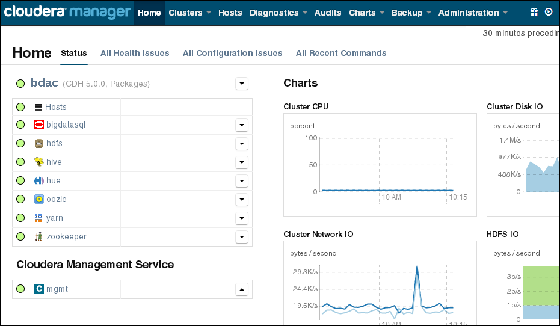Open zookeeper service actions dropdown
This screenshot has width=560, height=326.
[x=242, y=236]
